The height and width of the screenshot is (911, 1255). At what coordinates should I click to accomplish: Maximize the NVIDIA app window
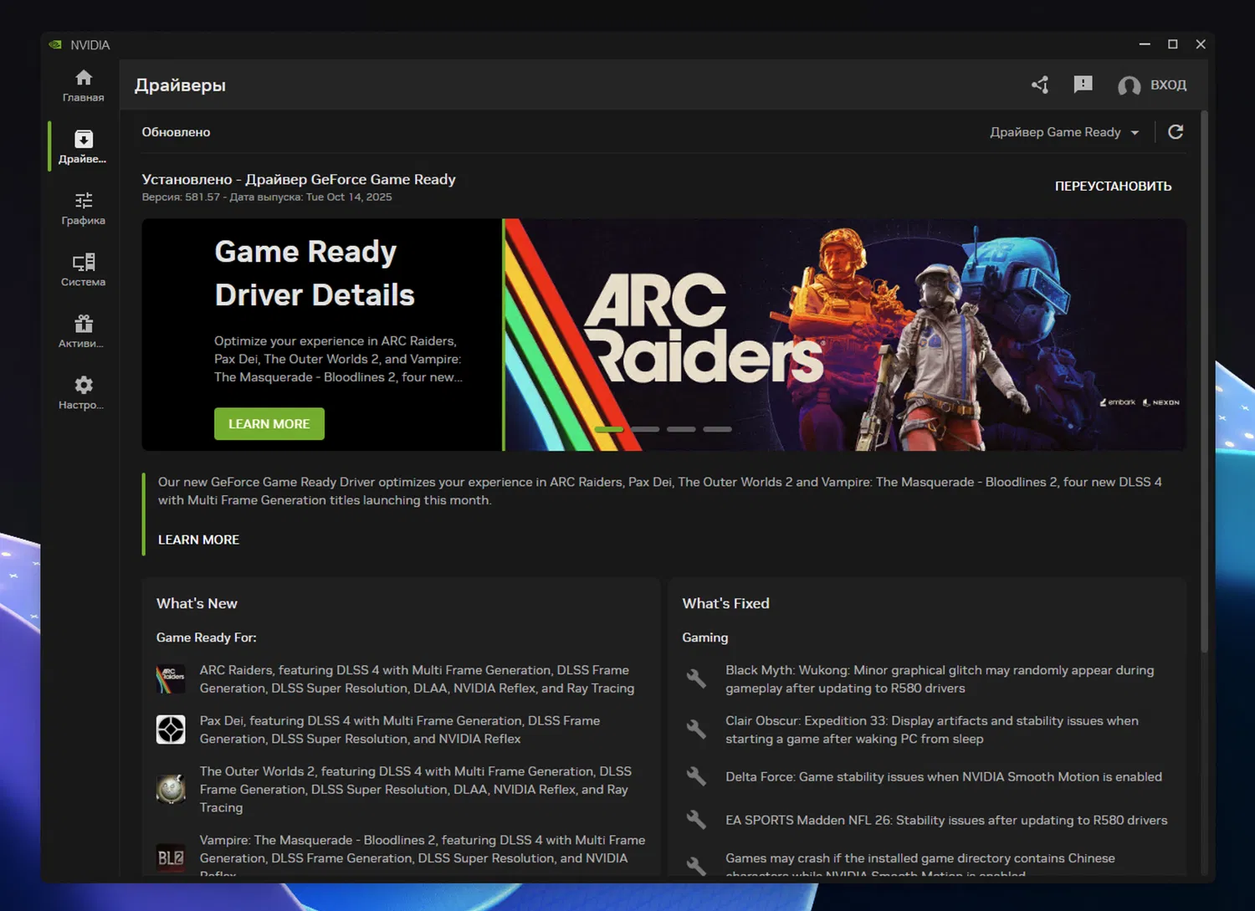pos(1173,44)
